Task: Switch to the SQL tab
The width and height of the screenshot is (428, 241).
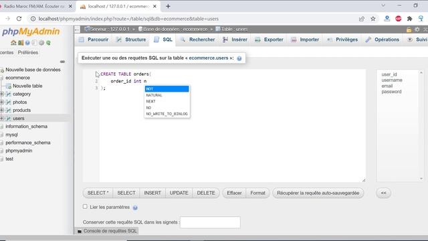Action: pos(163,39)
